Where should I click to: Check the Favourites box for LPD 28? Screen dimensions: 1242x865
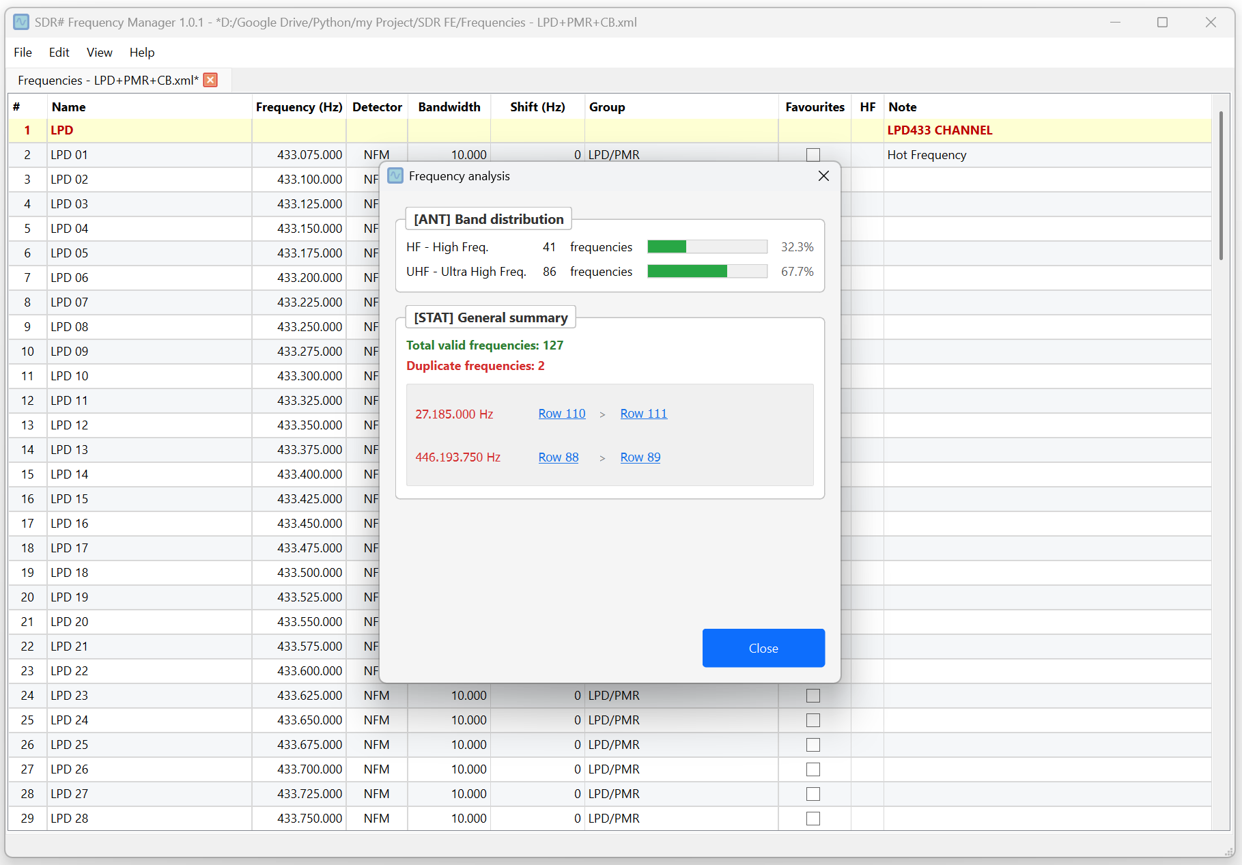tap(813, 819)
